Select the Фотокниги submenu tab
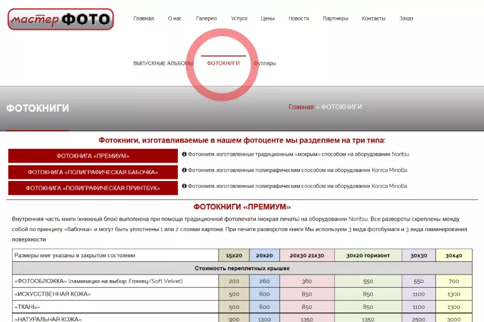The height and width of the screenshot is (322, 484). click(x=223, y=63)
